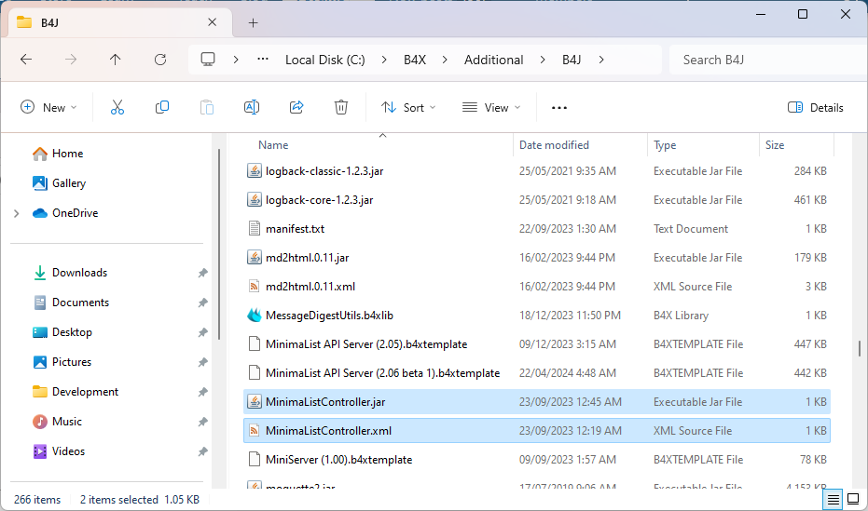Open the Sort dropdown menu
Viewport: 868px width, 511px height.
408,107
